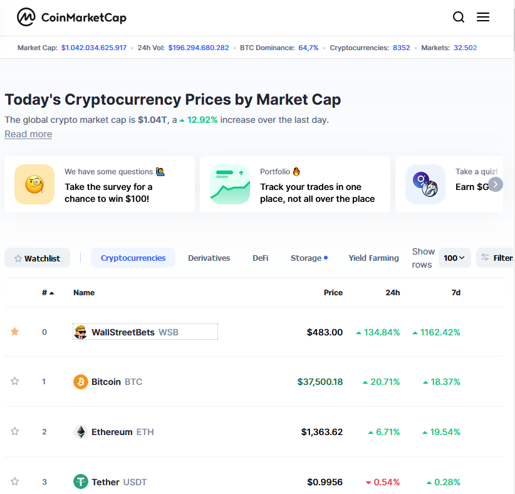This screenshot has height=494, width=515.
Task: Unstar WallStreetBets from the watchlist
Action: [x=15, y=332]
